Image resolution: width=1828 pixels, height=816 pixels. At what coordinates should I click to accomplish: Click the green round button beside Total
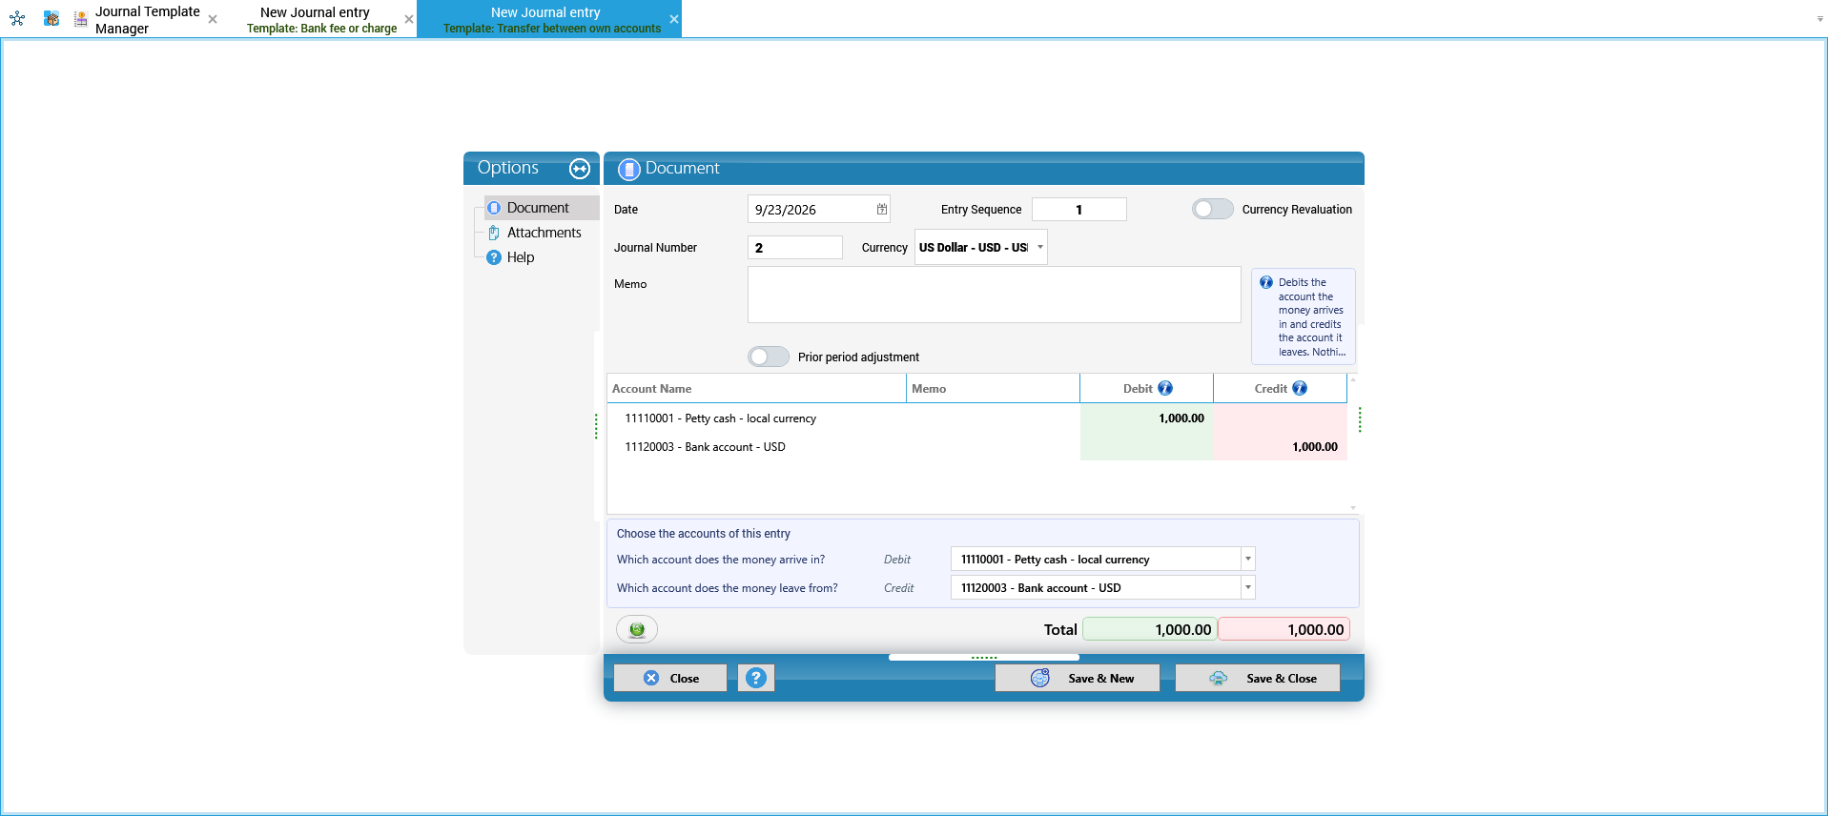(637, 629)
